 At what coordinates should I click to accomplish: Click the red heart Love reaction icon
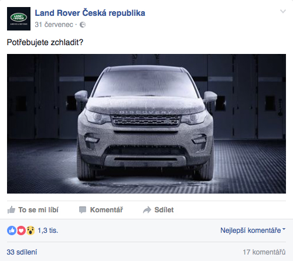[x=21, y=231]
